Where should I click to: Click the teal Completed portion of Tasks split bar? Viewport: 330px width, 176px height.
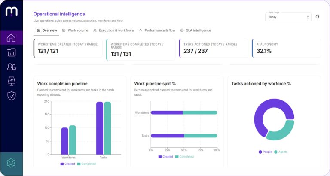(201, 136)
